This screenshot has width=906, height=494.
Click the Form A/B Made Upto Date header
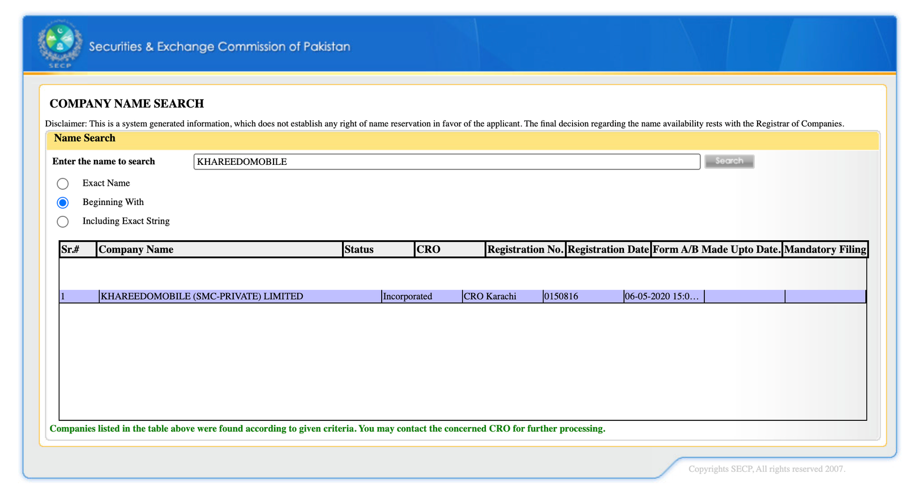point(717,249)
